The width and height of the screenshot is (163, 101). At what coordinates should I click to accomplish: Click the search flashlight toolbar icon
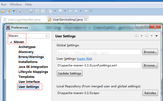(x=9, y=11)
